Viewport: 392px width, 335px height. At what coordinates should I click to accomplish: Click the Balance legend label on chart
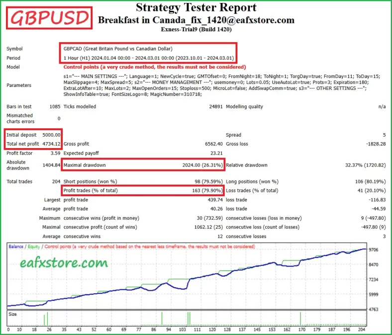tap(16, 247)
